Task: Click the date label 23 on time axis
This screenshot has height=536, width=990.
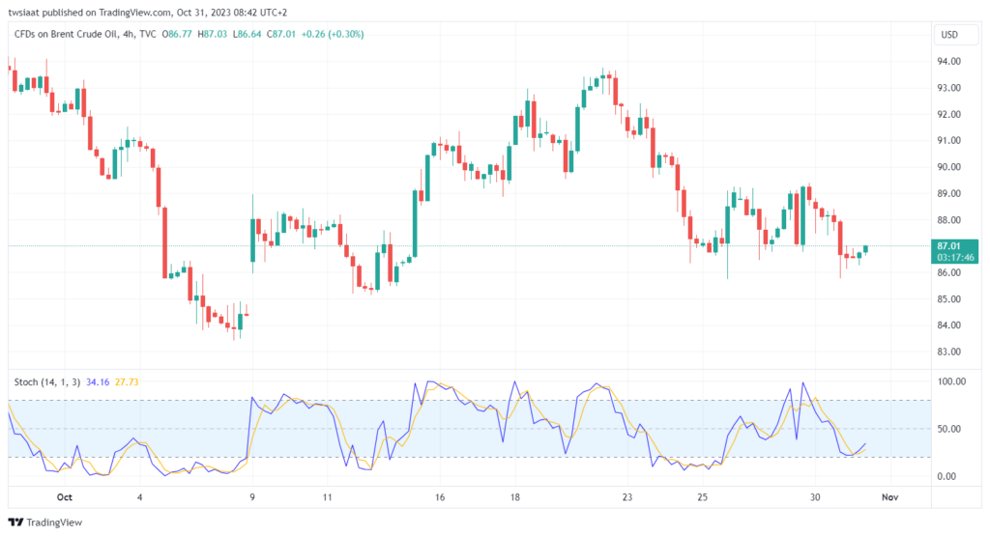Action: [x=626, y=497]
